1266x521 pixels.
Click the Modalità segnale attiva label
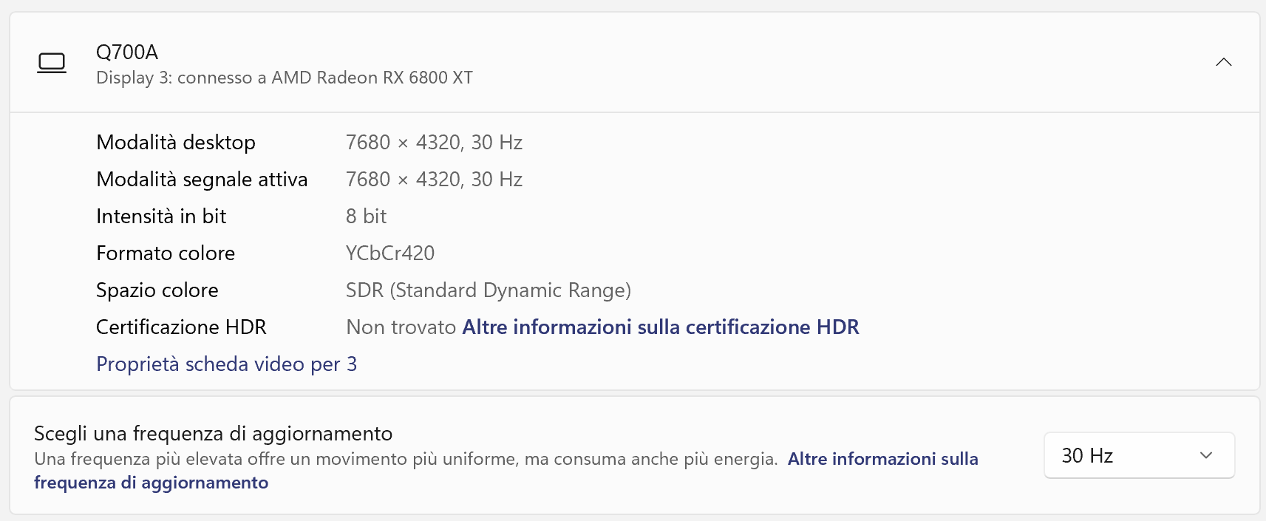click(x=202, y=179)
